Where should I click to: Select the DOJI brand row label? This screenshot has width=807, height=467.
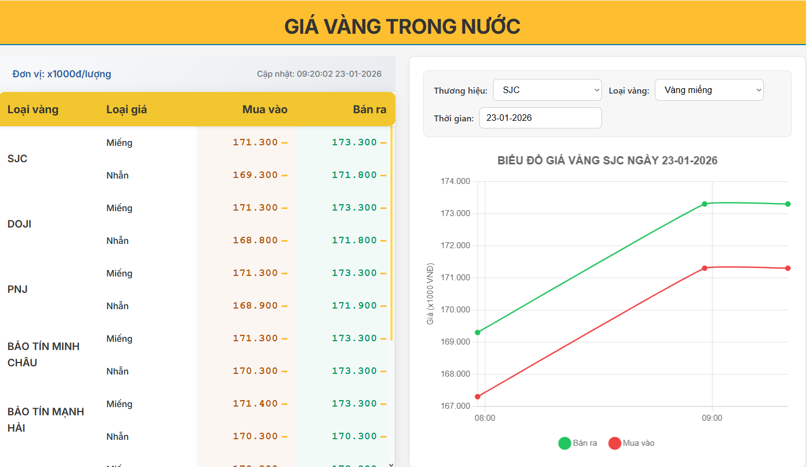pos(20,224)
